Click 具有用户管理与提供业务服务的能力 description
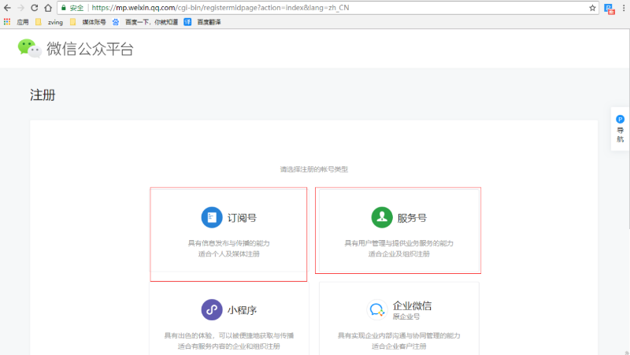 pos(398,243)
